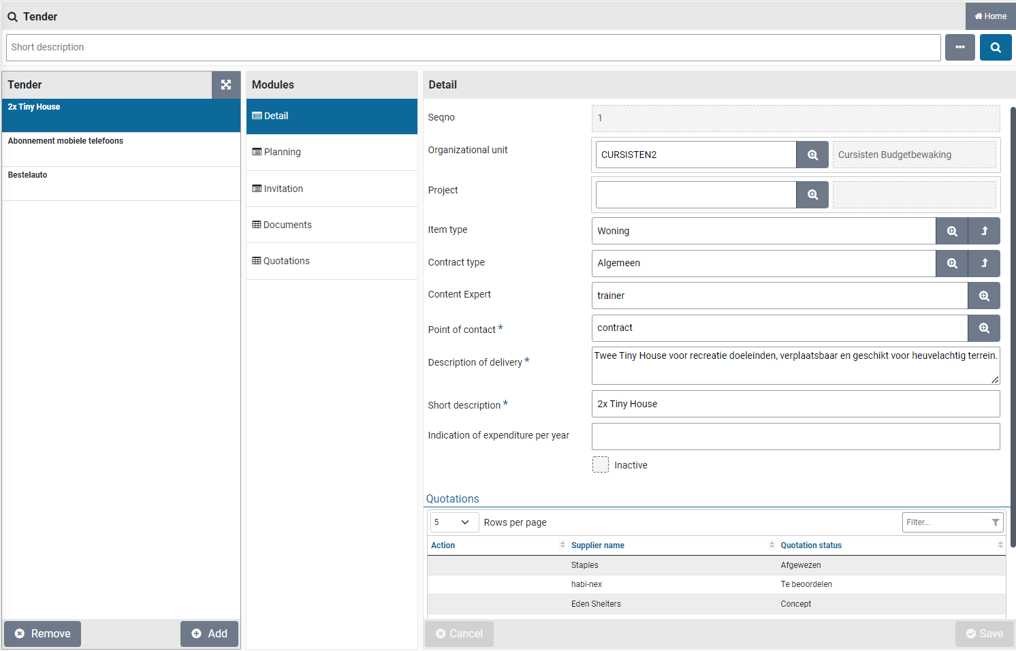Click the Seqno field showing 1
The height and width of the screenshot is (651, 1016).
tap(795, 118)
